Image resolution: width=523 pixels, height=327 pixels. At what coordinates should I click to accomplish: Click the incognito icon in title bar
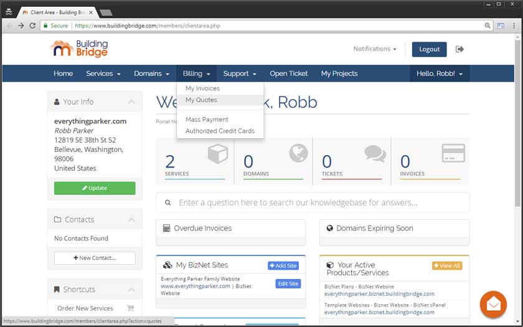9,12
